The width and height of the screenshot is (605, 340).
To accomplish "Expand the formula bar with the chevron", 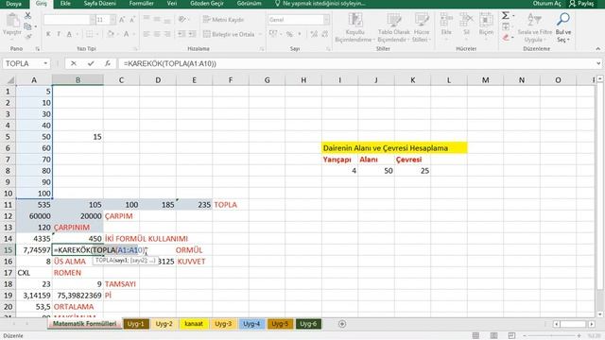I will coord(598,63).
